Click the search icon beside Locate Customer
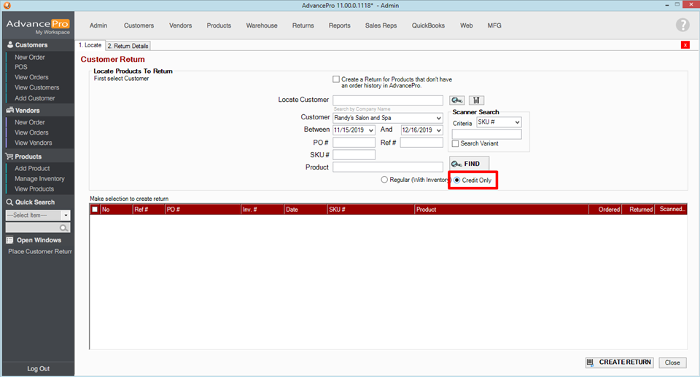The width and height of the screenshot is (700, 377). pos(457,100)
